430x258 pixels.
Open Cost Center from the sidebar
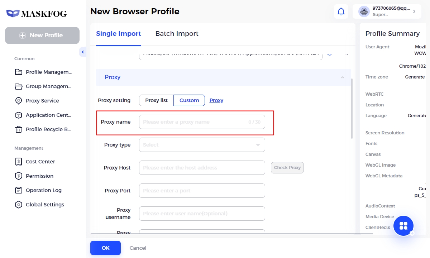40,162
